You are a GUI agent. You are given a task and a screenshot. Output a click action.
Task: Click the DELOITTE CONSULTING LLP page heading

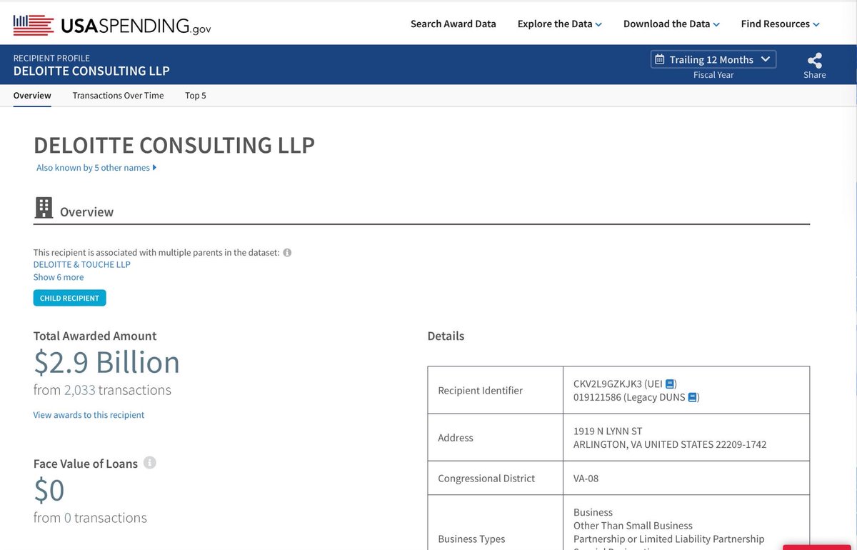[x=174, y=145]
